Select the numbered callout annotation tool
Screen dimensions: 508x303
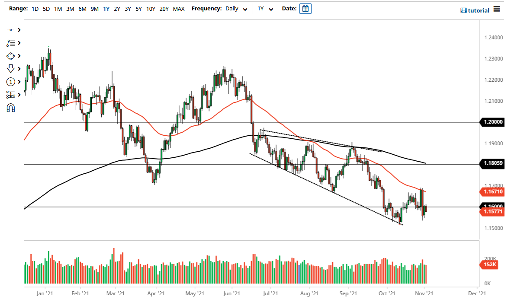point(10,82)
